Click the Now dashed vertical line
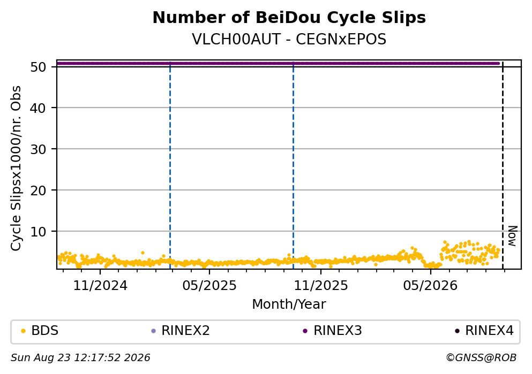 (503, 165)
